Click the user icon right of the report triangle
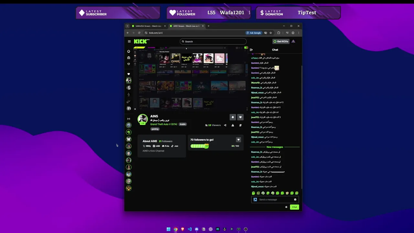This screenshot has height=233, width=414. point(240,125)
